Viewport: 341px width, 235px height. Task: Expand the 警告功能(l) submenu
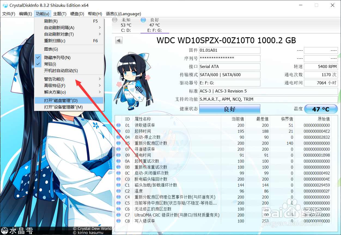point(69,79)
